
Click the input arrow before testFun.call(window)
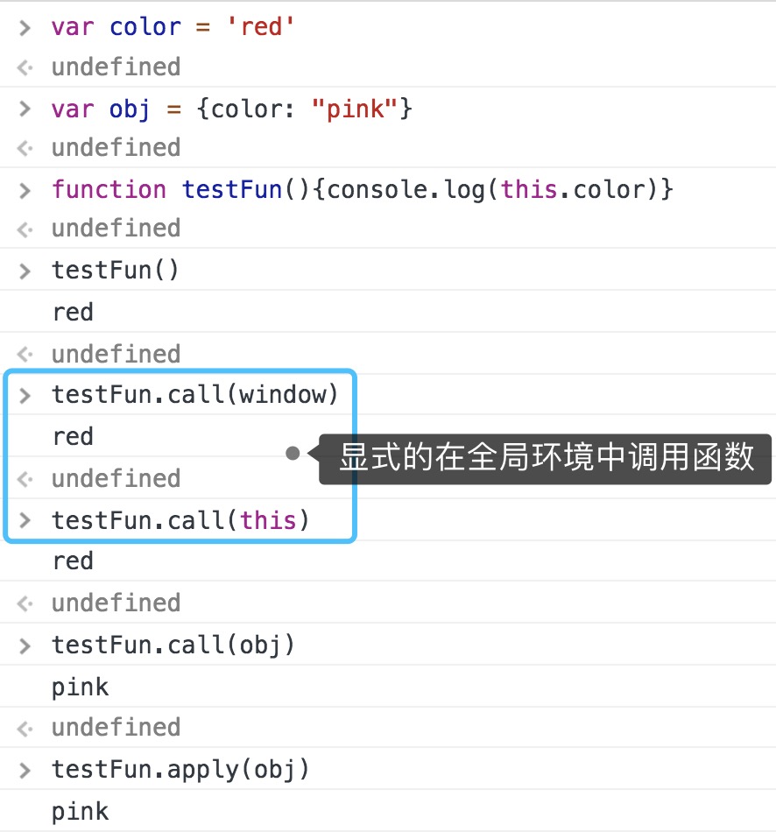25,395
